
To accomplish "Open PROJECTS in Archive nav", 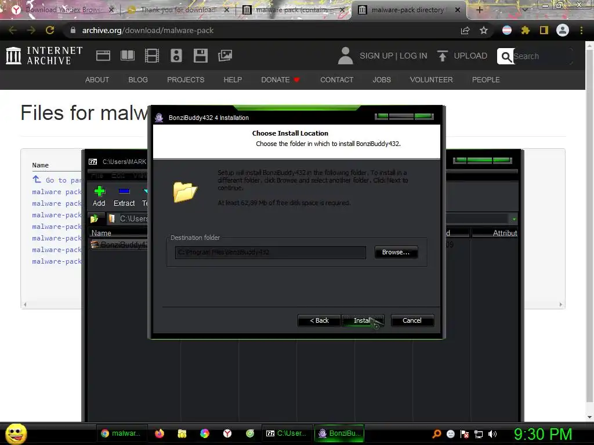I will (186, 80).
